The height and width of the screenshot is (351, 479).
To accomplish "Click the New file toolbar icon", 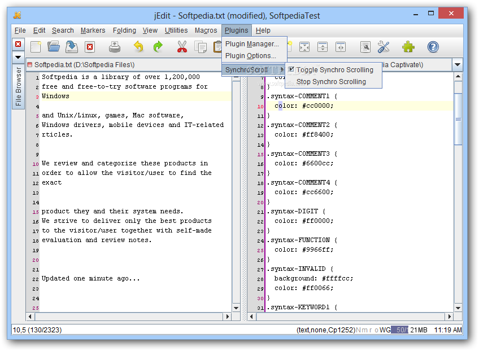I will (36, 47).
